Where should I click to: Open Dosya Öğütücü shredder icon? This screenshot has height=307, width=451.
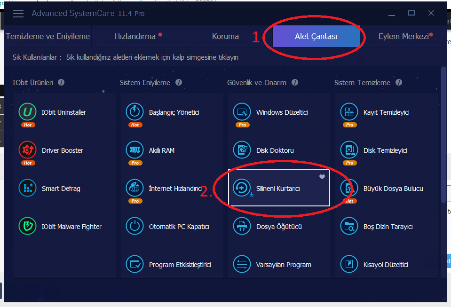(x=242, y=226)
